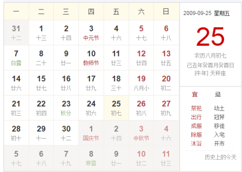This screenshot has height=172, width=242.
Task: Click the 忌 heading
Action: (x=218, y=94)
